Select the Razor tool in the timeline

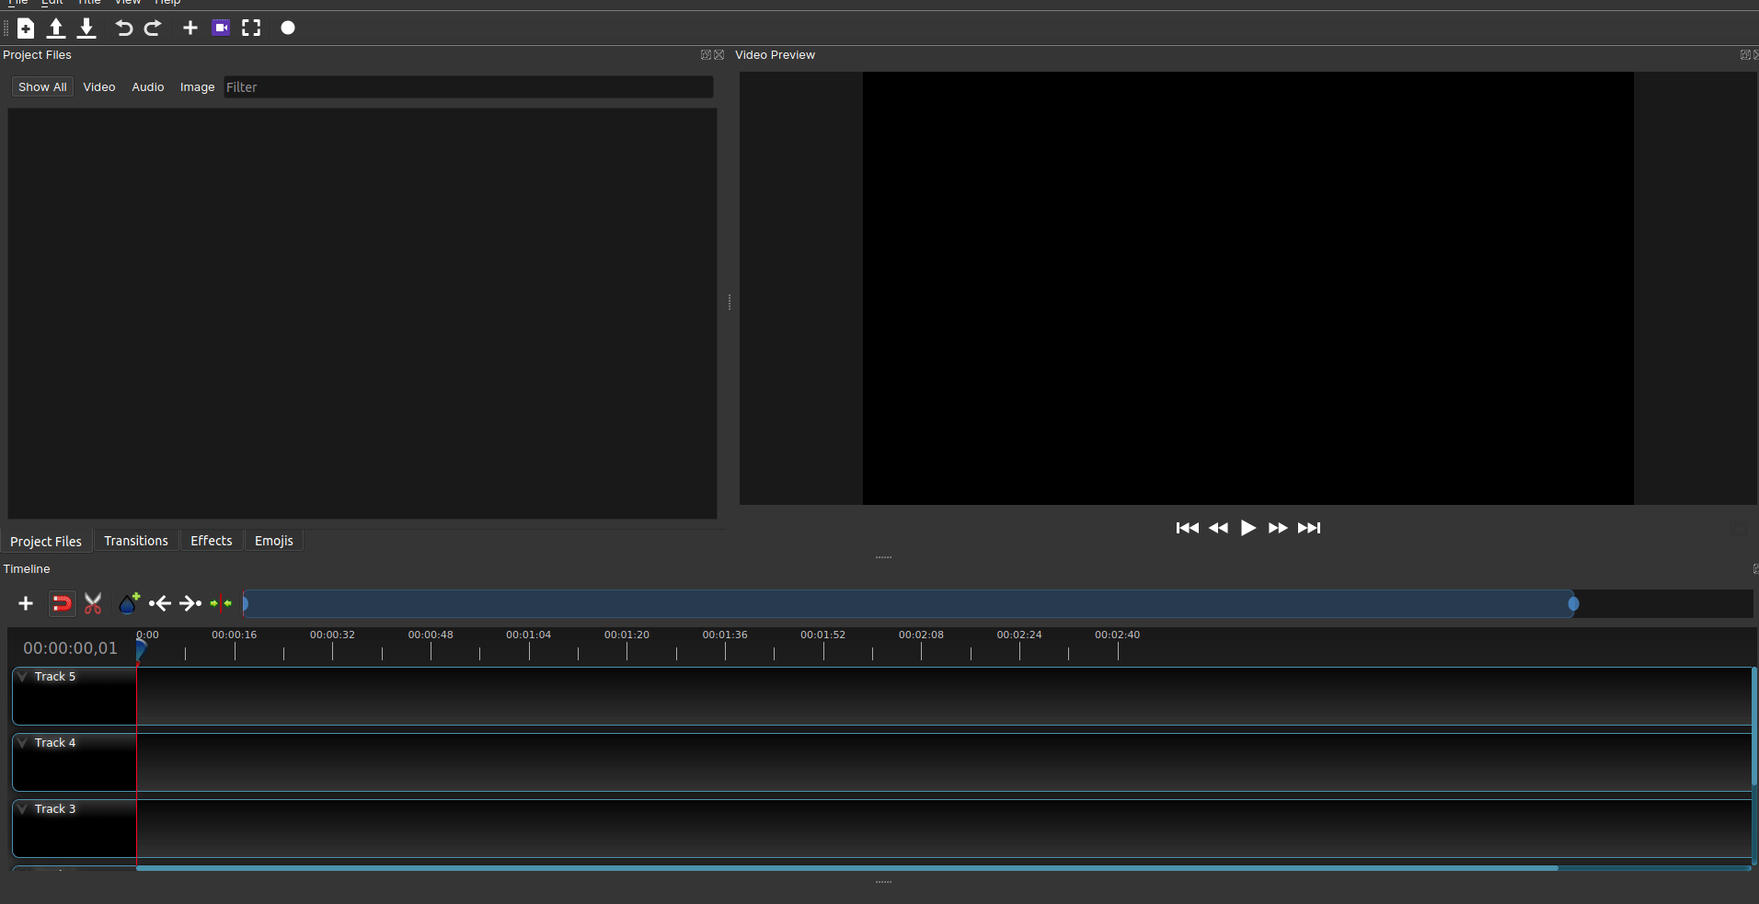(92, 603)
